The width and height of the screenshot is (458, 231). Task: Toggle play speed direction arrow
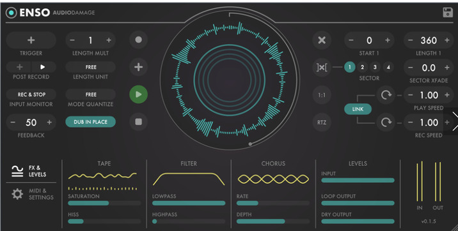pyautogui.click(x=386, y=95)
